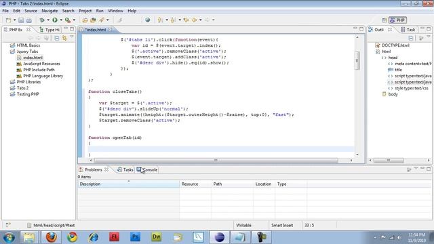Click Firefox in the taskbar
The image size is (434, 244).
(52, 237)
